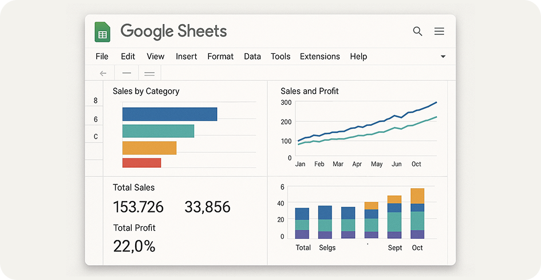541x280 pixels.
Task: Select row header labeled 8
Action: point(95,101)
